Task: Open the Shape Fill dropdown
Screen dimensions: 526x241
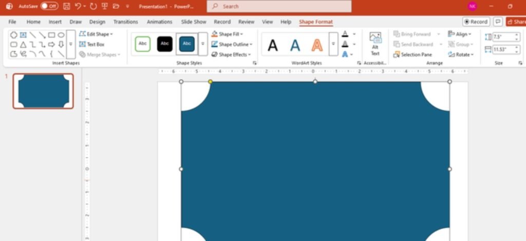Action: [227, 34]
